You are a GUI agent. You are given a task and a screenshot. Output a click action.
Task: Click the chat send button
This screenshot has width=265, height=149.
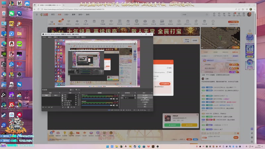pos(236,137)
